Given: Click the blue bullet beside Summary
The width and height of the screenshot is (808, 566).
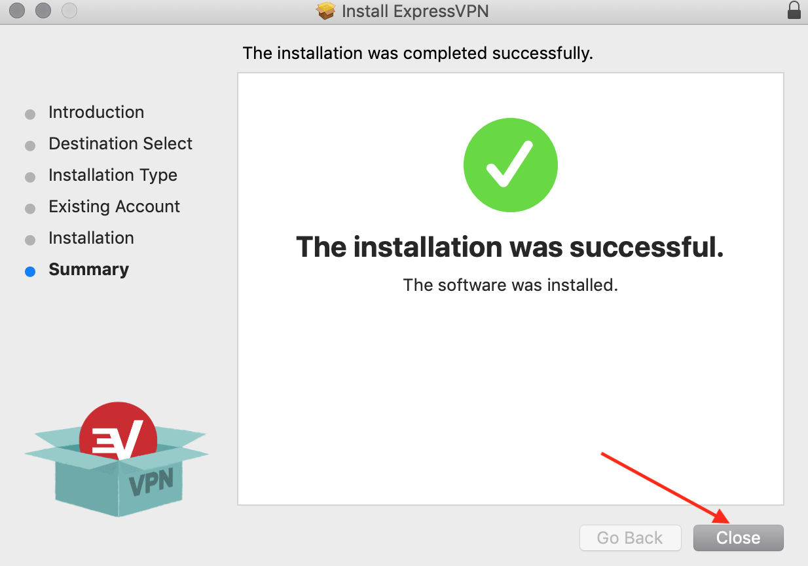Looking at the screenshot, I should (30, 271).
